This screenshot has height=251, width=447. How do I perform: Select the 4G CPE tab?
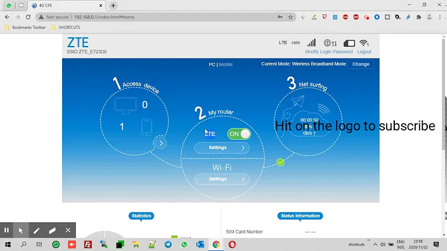(66, 6)
